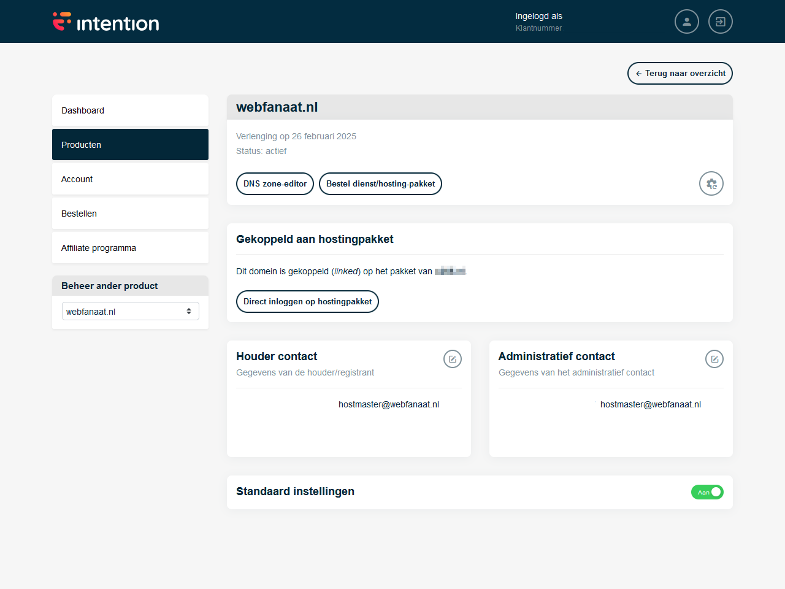
Task: Click Administratief contact hostmaster email
Action: [650, 404]
